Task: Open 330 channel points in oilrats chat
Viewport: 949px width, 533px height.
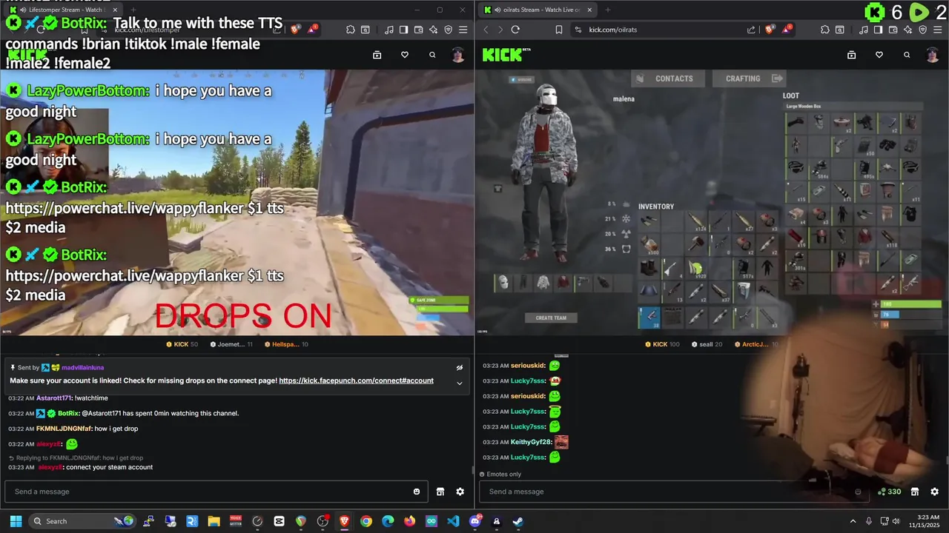Action: pos(890,492)
